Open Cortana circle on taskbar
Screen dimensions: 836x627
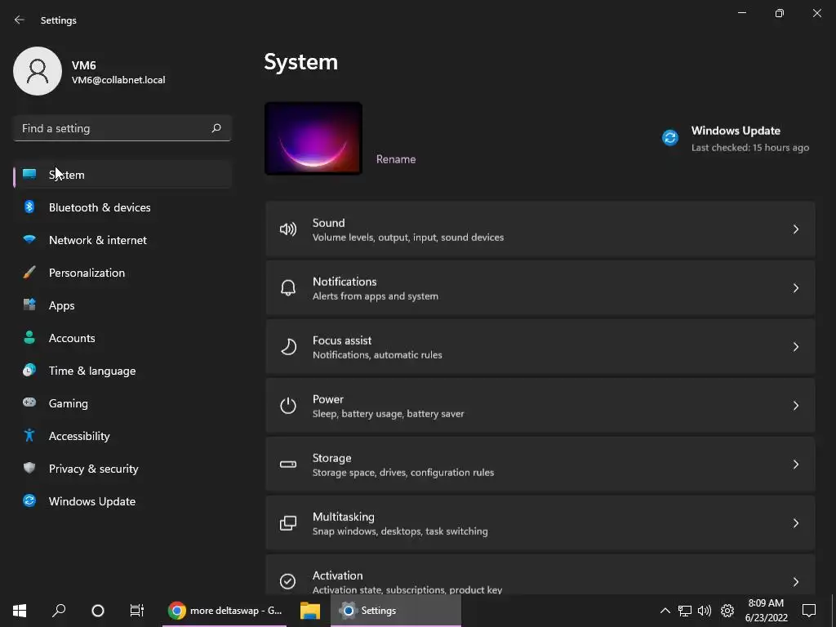(98, 611)
